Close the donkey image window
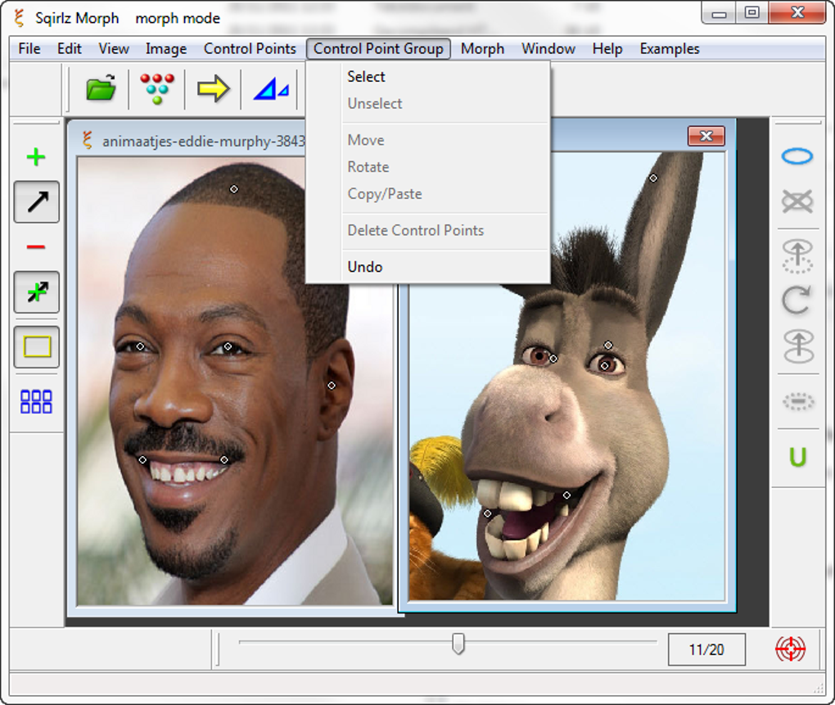 pyautogui.click(x=706, y=136)
